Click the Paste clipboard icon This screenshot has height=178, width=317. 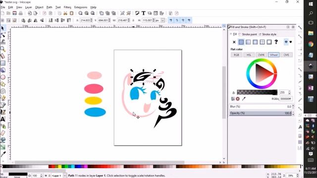71,13
